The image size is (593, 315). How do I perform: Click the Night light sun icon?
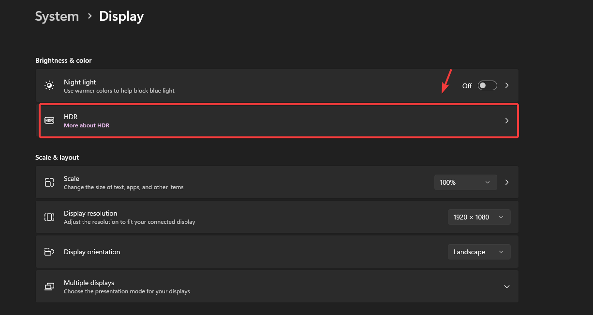click(49, 85)
